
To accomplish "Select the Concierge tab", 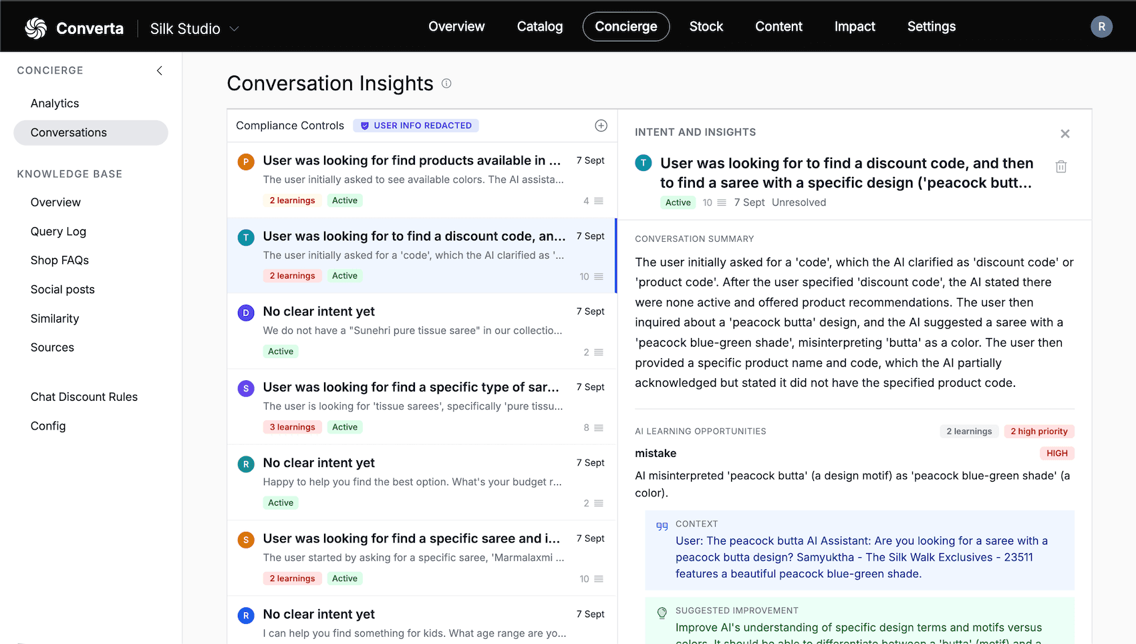I will [626, 27].
